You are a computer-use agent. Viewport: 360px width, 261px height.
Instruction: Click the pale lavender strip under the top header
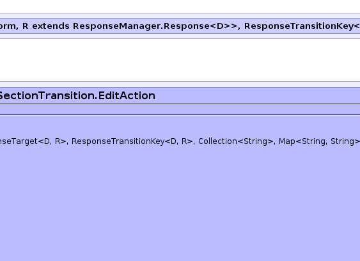[180, 36]
